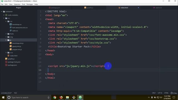Open File Explorer from the taskbar
The image size is (178, 100).
coord(67,97)
